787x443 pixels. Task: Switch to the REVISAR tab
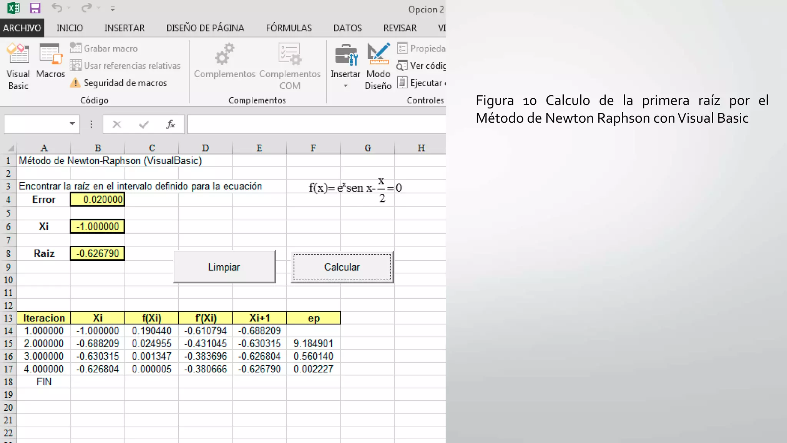[x=400, y=28]
